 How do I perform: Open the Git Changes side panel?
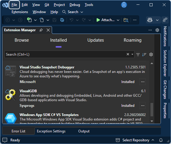click(165, 90)
